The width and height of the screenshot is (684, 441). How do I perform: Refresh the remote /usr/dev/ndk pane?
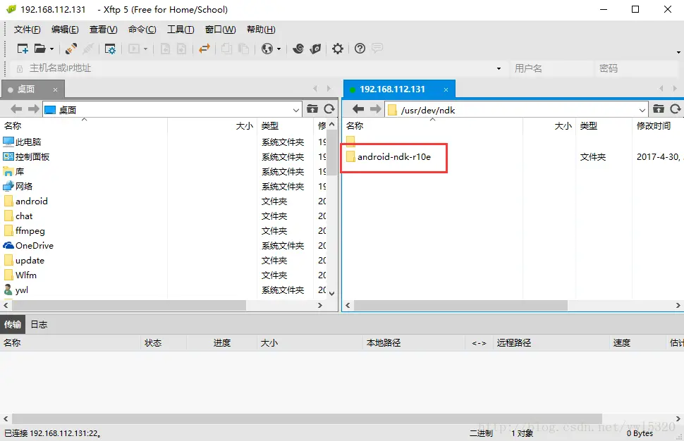pyautogui.click(x=676, y=109)
